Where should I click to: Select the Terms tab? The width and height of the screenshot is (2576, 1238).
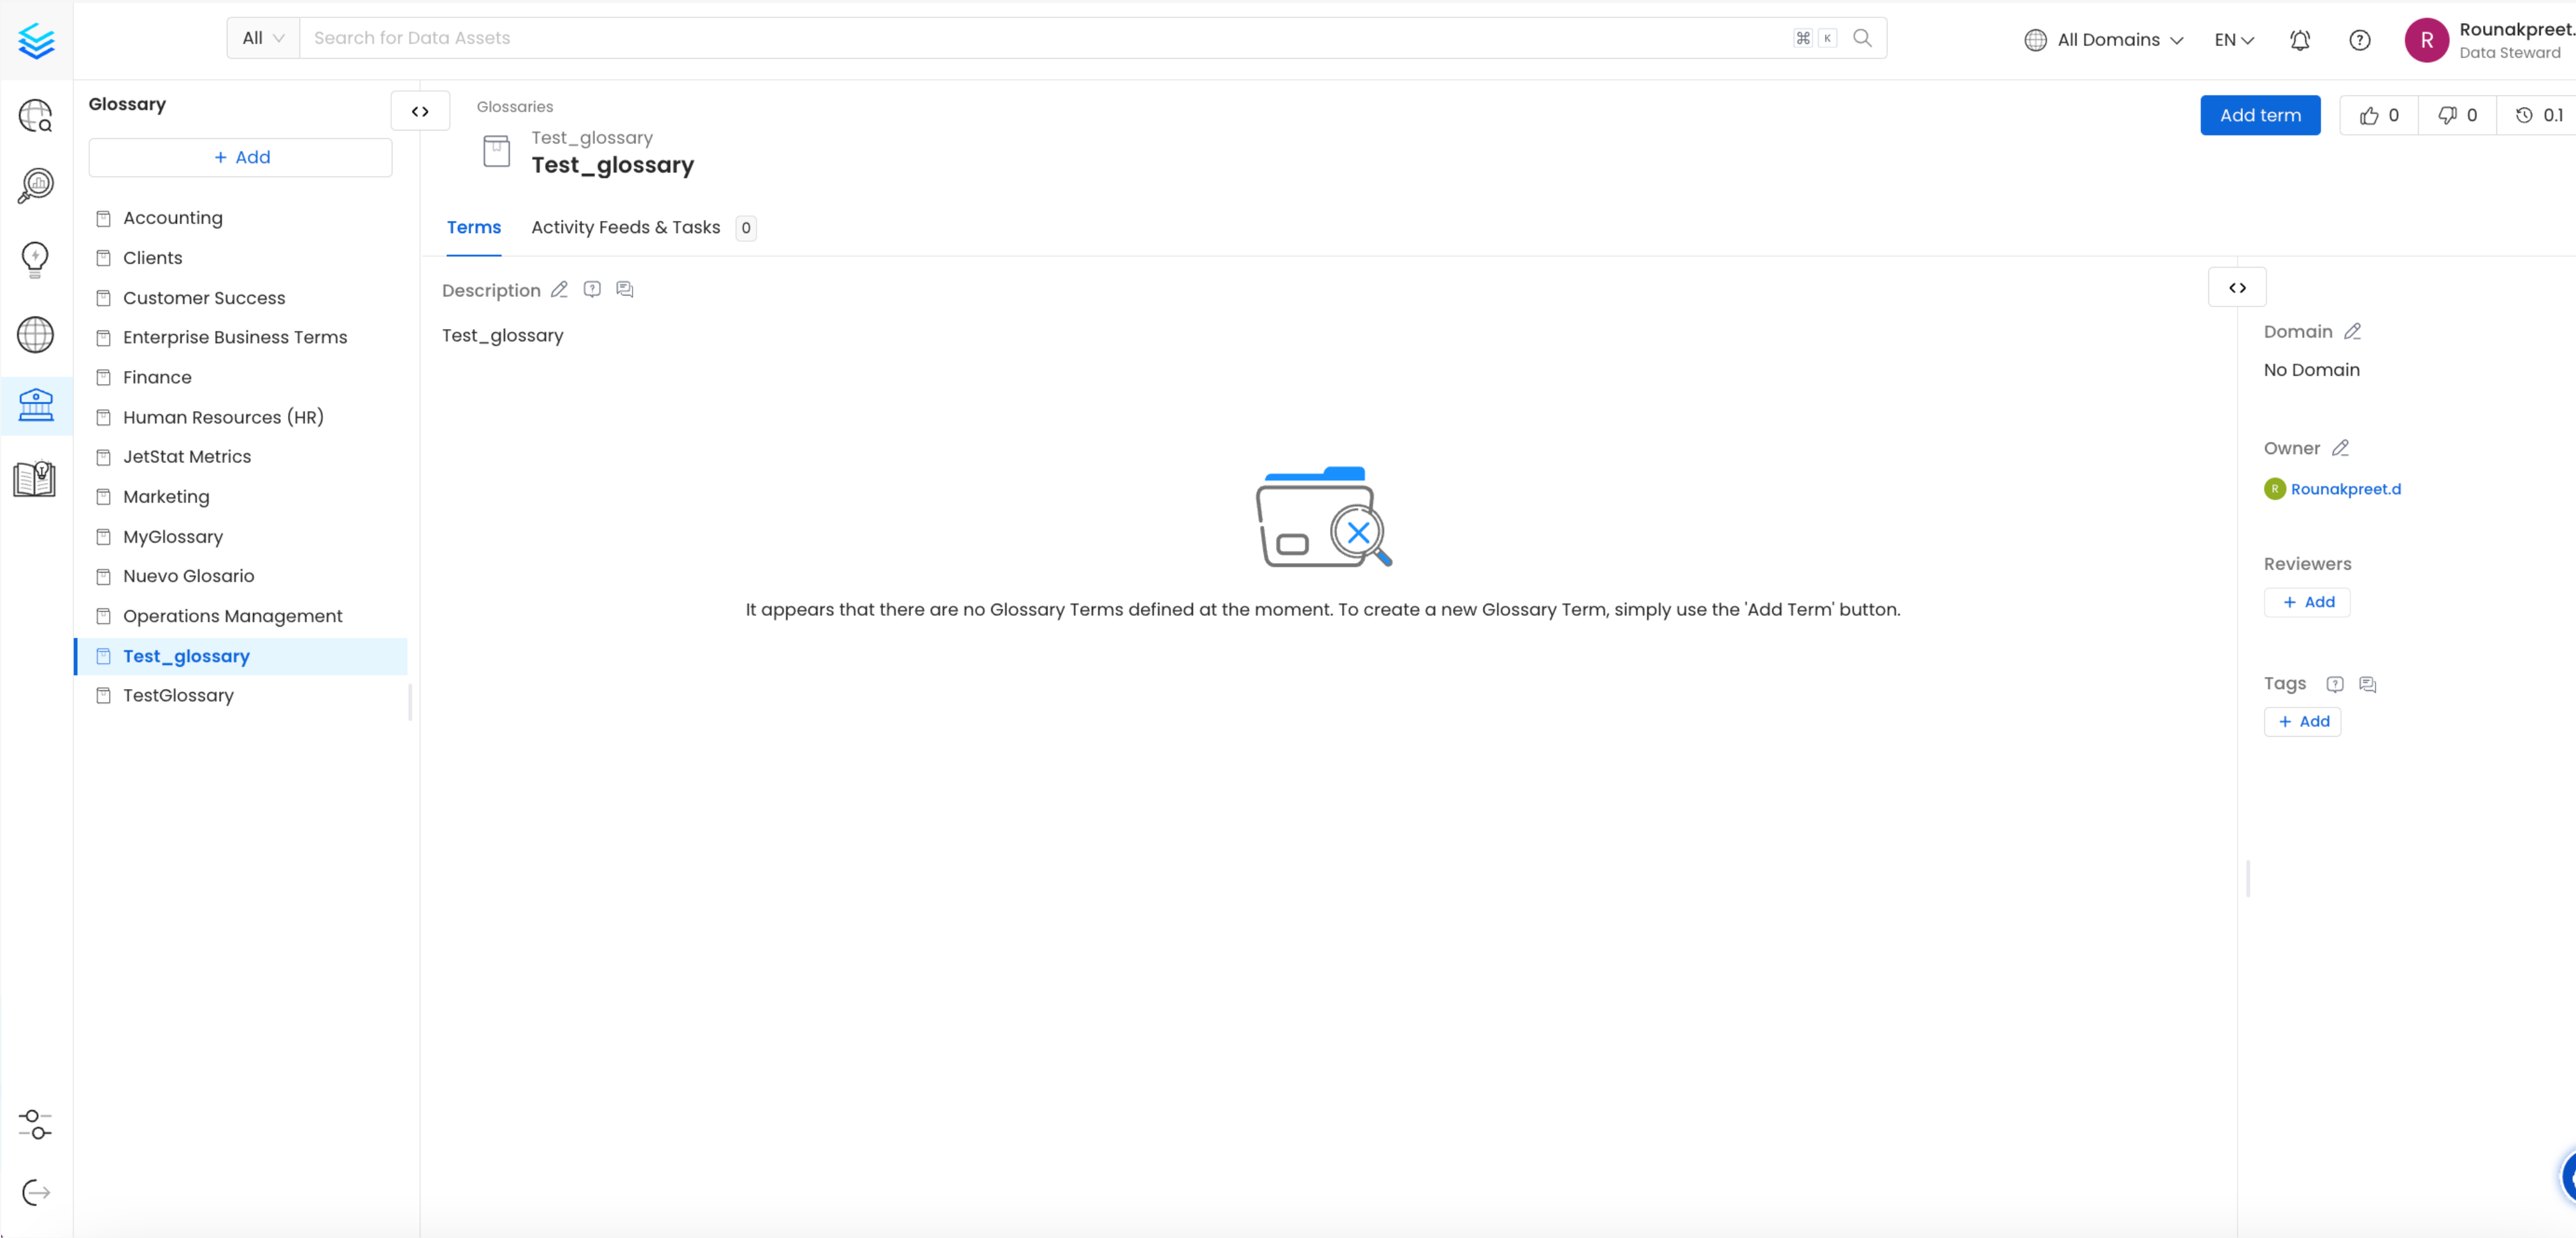pyautogui.click(x=473, y=227)
